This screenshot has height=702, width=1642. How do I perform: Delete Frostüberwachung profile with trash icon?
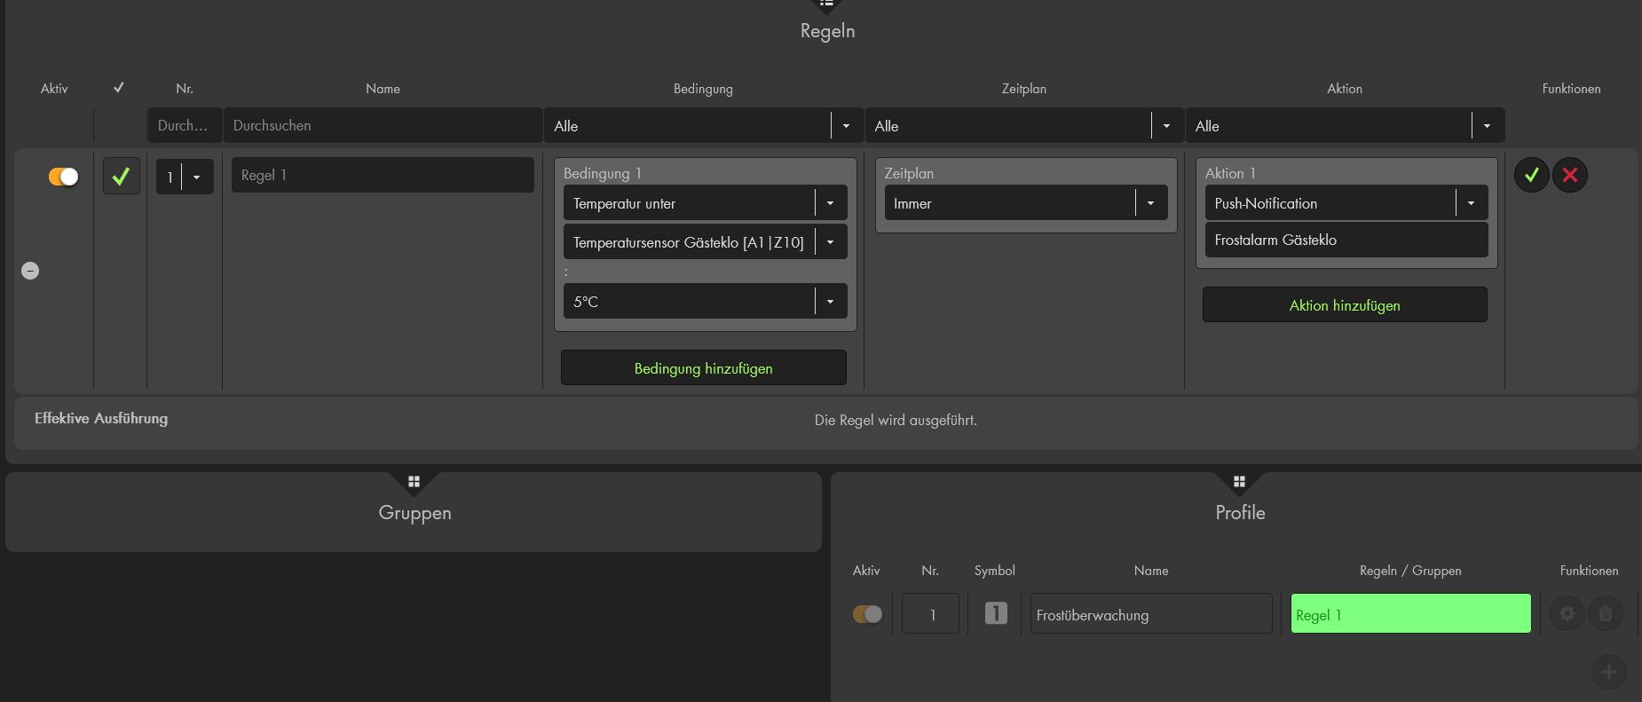click(1605, 613)
